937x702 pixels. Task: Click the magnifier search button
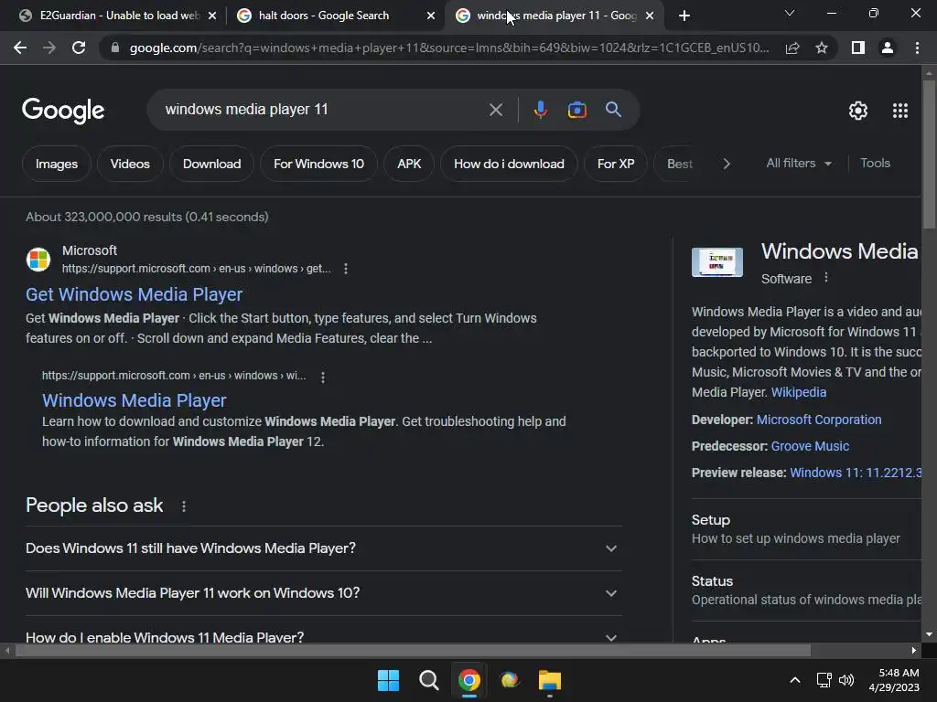(613, 110)
